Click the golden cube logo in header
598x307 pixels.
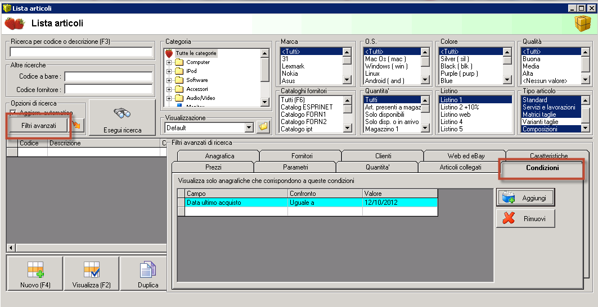[x=582, y=24]
